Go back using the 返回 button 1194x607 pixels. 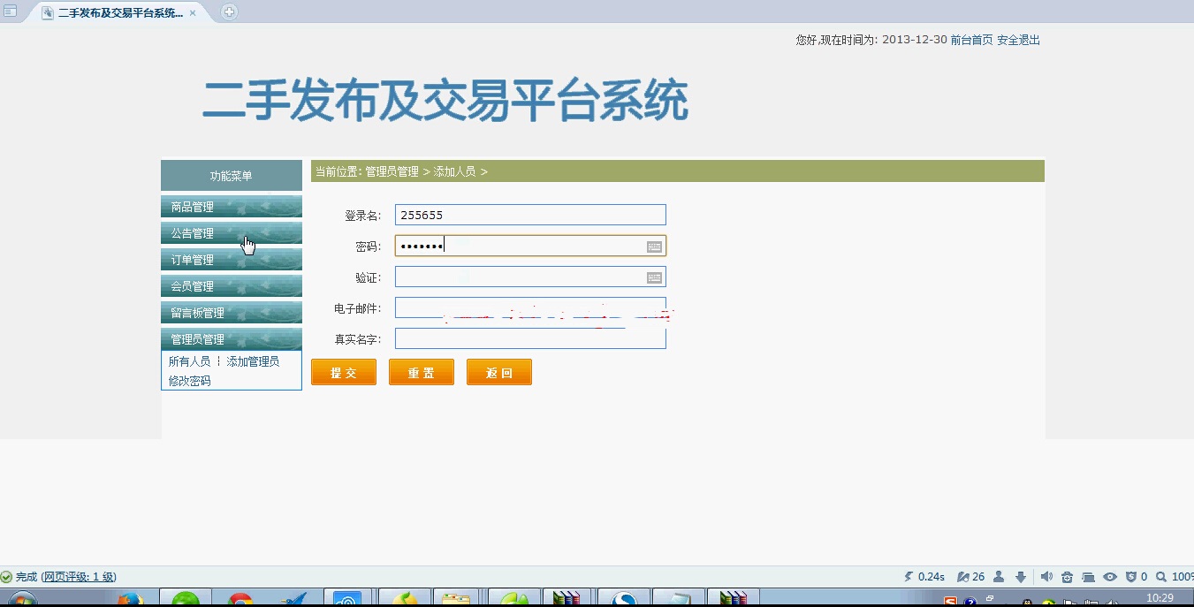pos(499,373)
